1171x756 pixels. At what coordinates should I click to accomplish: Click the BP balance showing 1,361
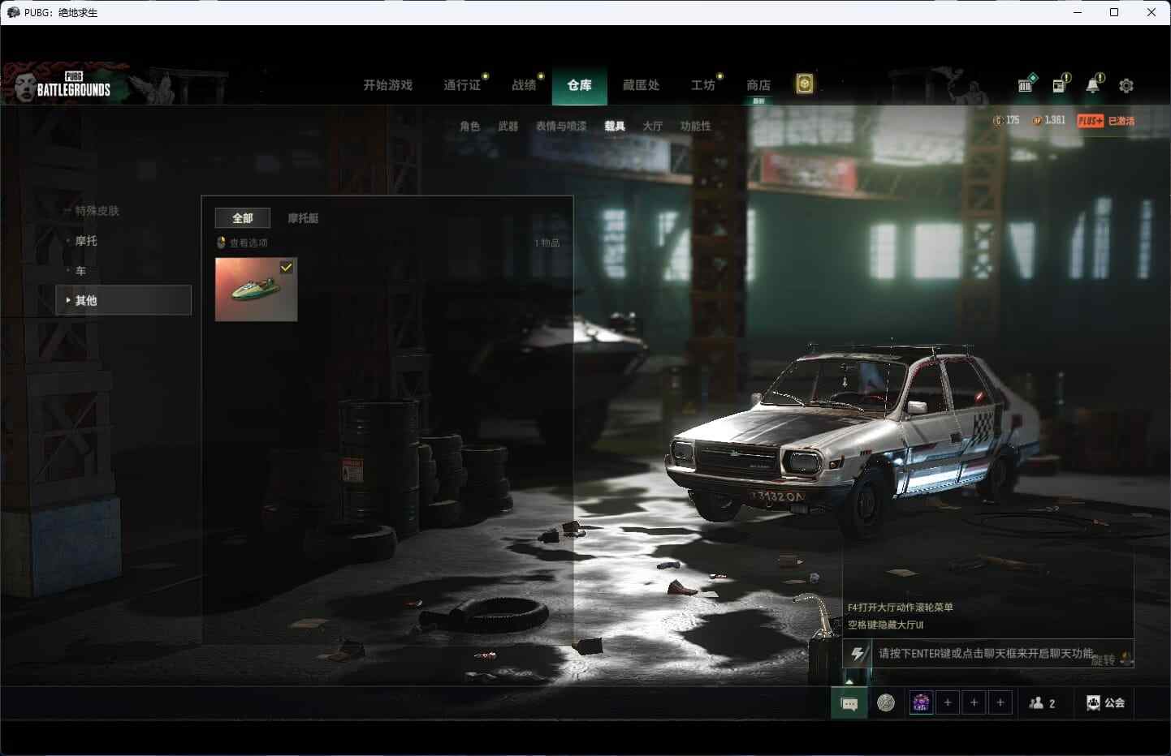click(1048, 120)
